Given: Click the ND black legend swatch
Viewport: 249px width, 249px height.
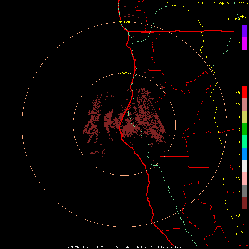Looking at the screenshot, I should (244, 215).
